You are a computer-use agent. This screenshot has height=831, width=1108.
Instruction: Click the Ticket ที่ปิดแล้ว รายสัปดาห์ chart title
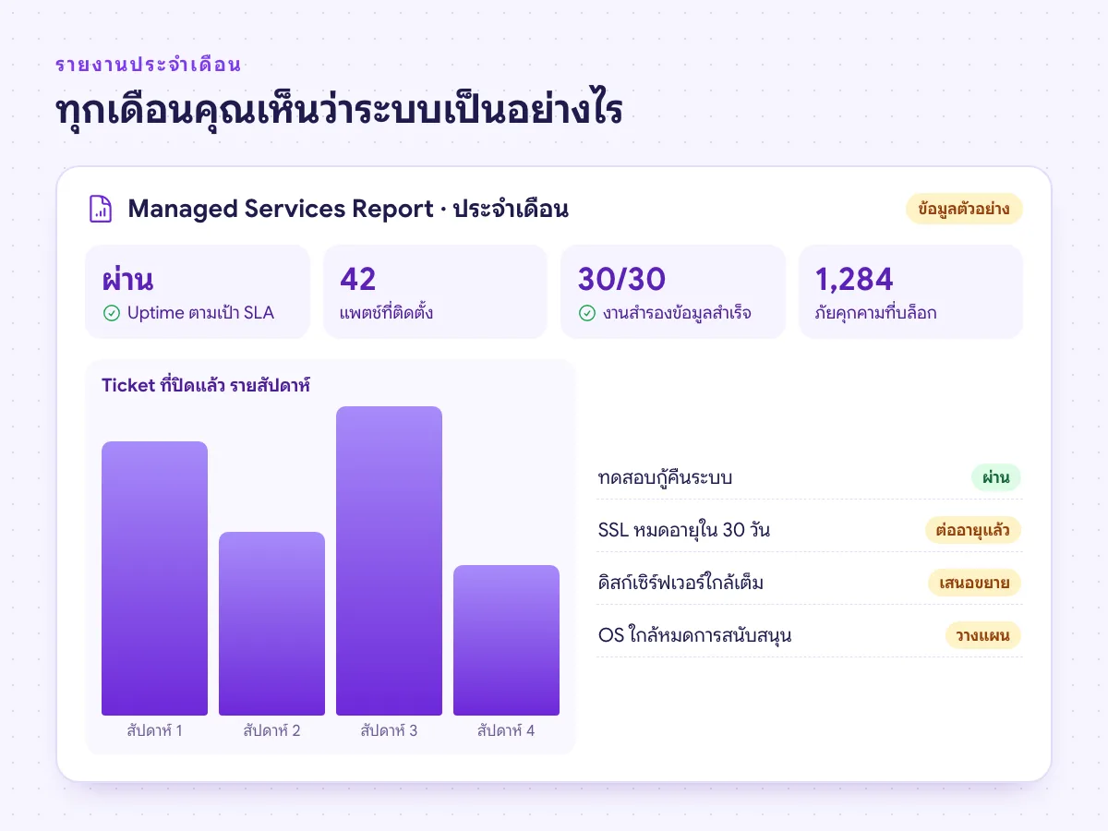(206, 386)
